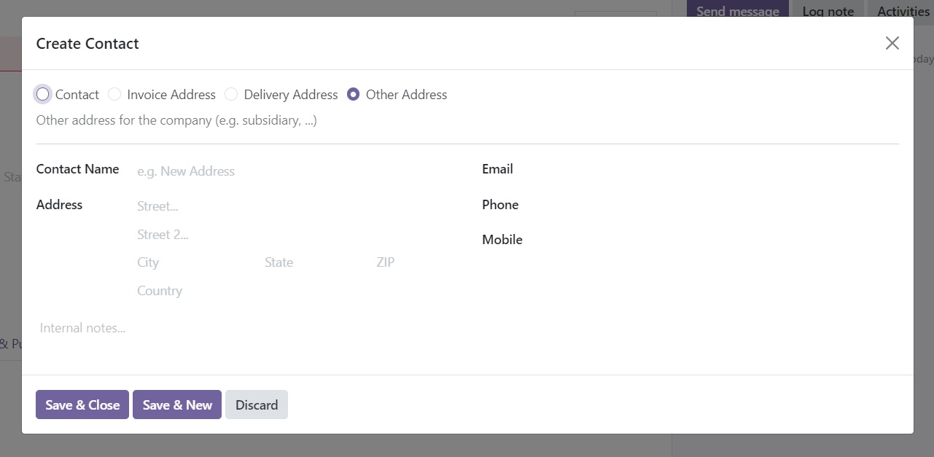
Task: Click the Contact Name label
Action: (77, 169)
